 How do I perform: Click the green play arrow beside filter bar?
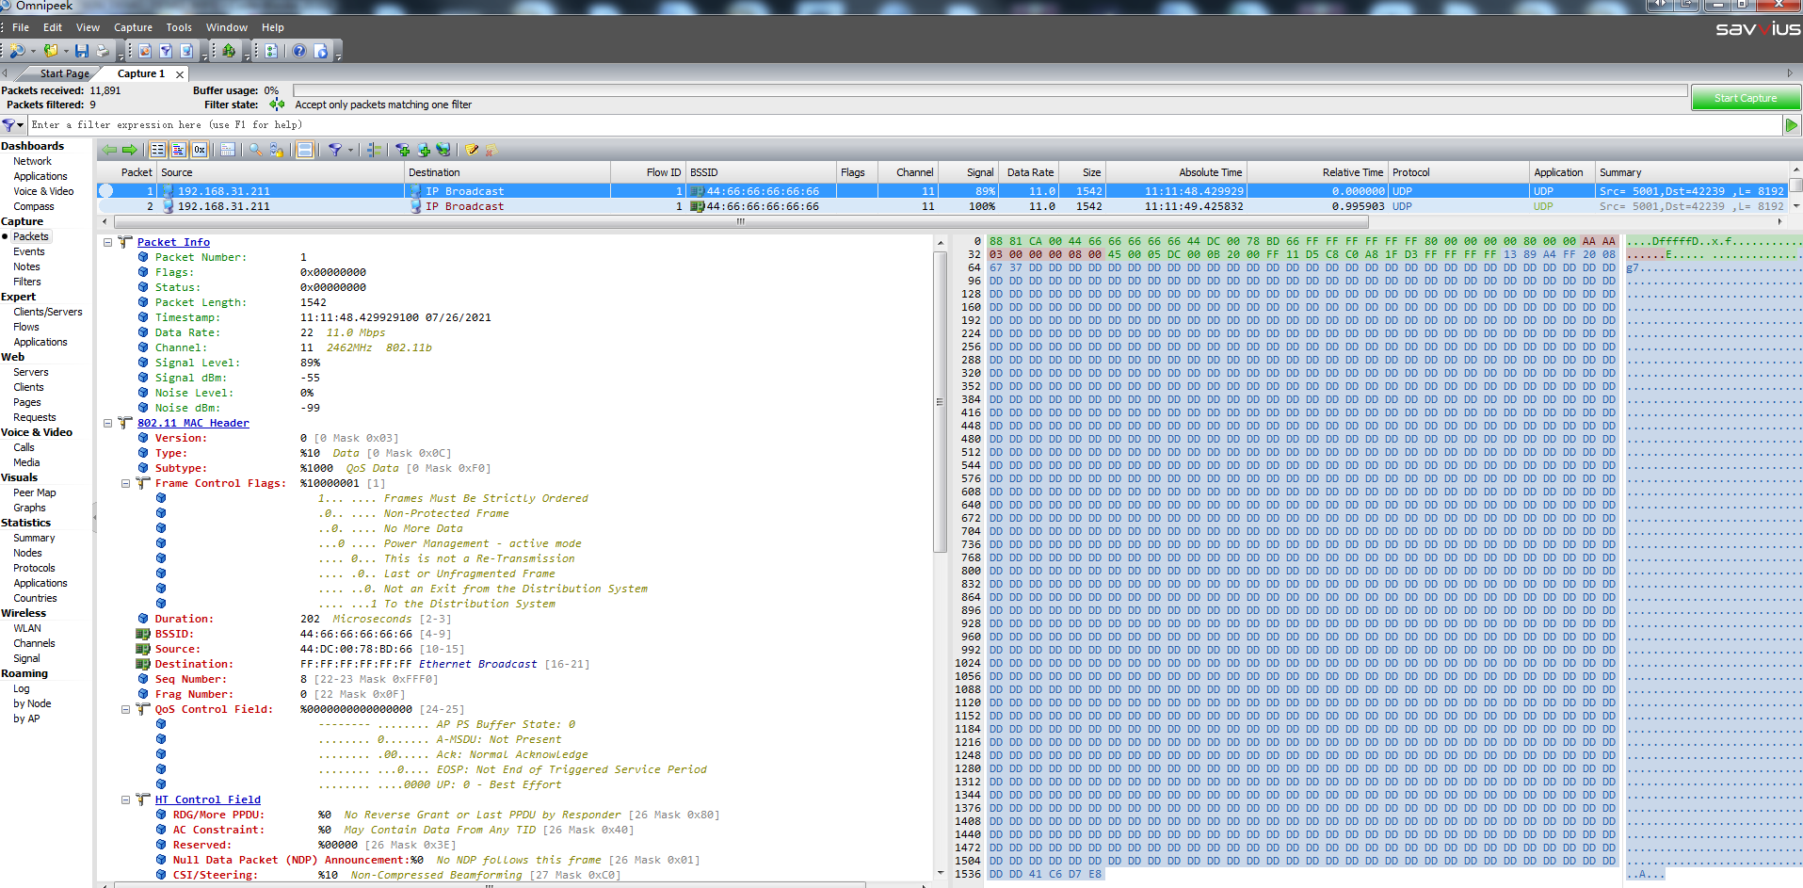[x=1791, y=125]
